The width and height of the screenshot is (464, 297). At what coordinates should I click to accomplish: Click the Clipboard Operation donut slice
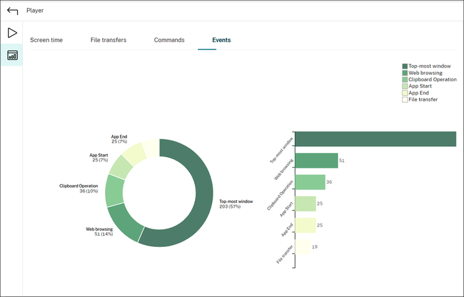coord(114,191)
